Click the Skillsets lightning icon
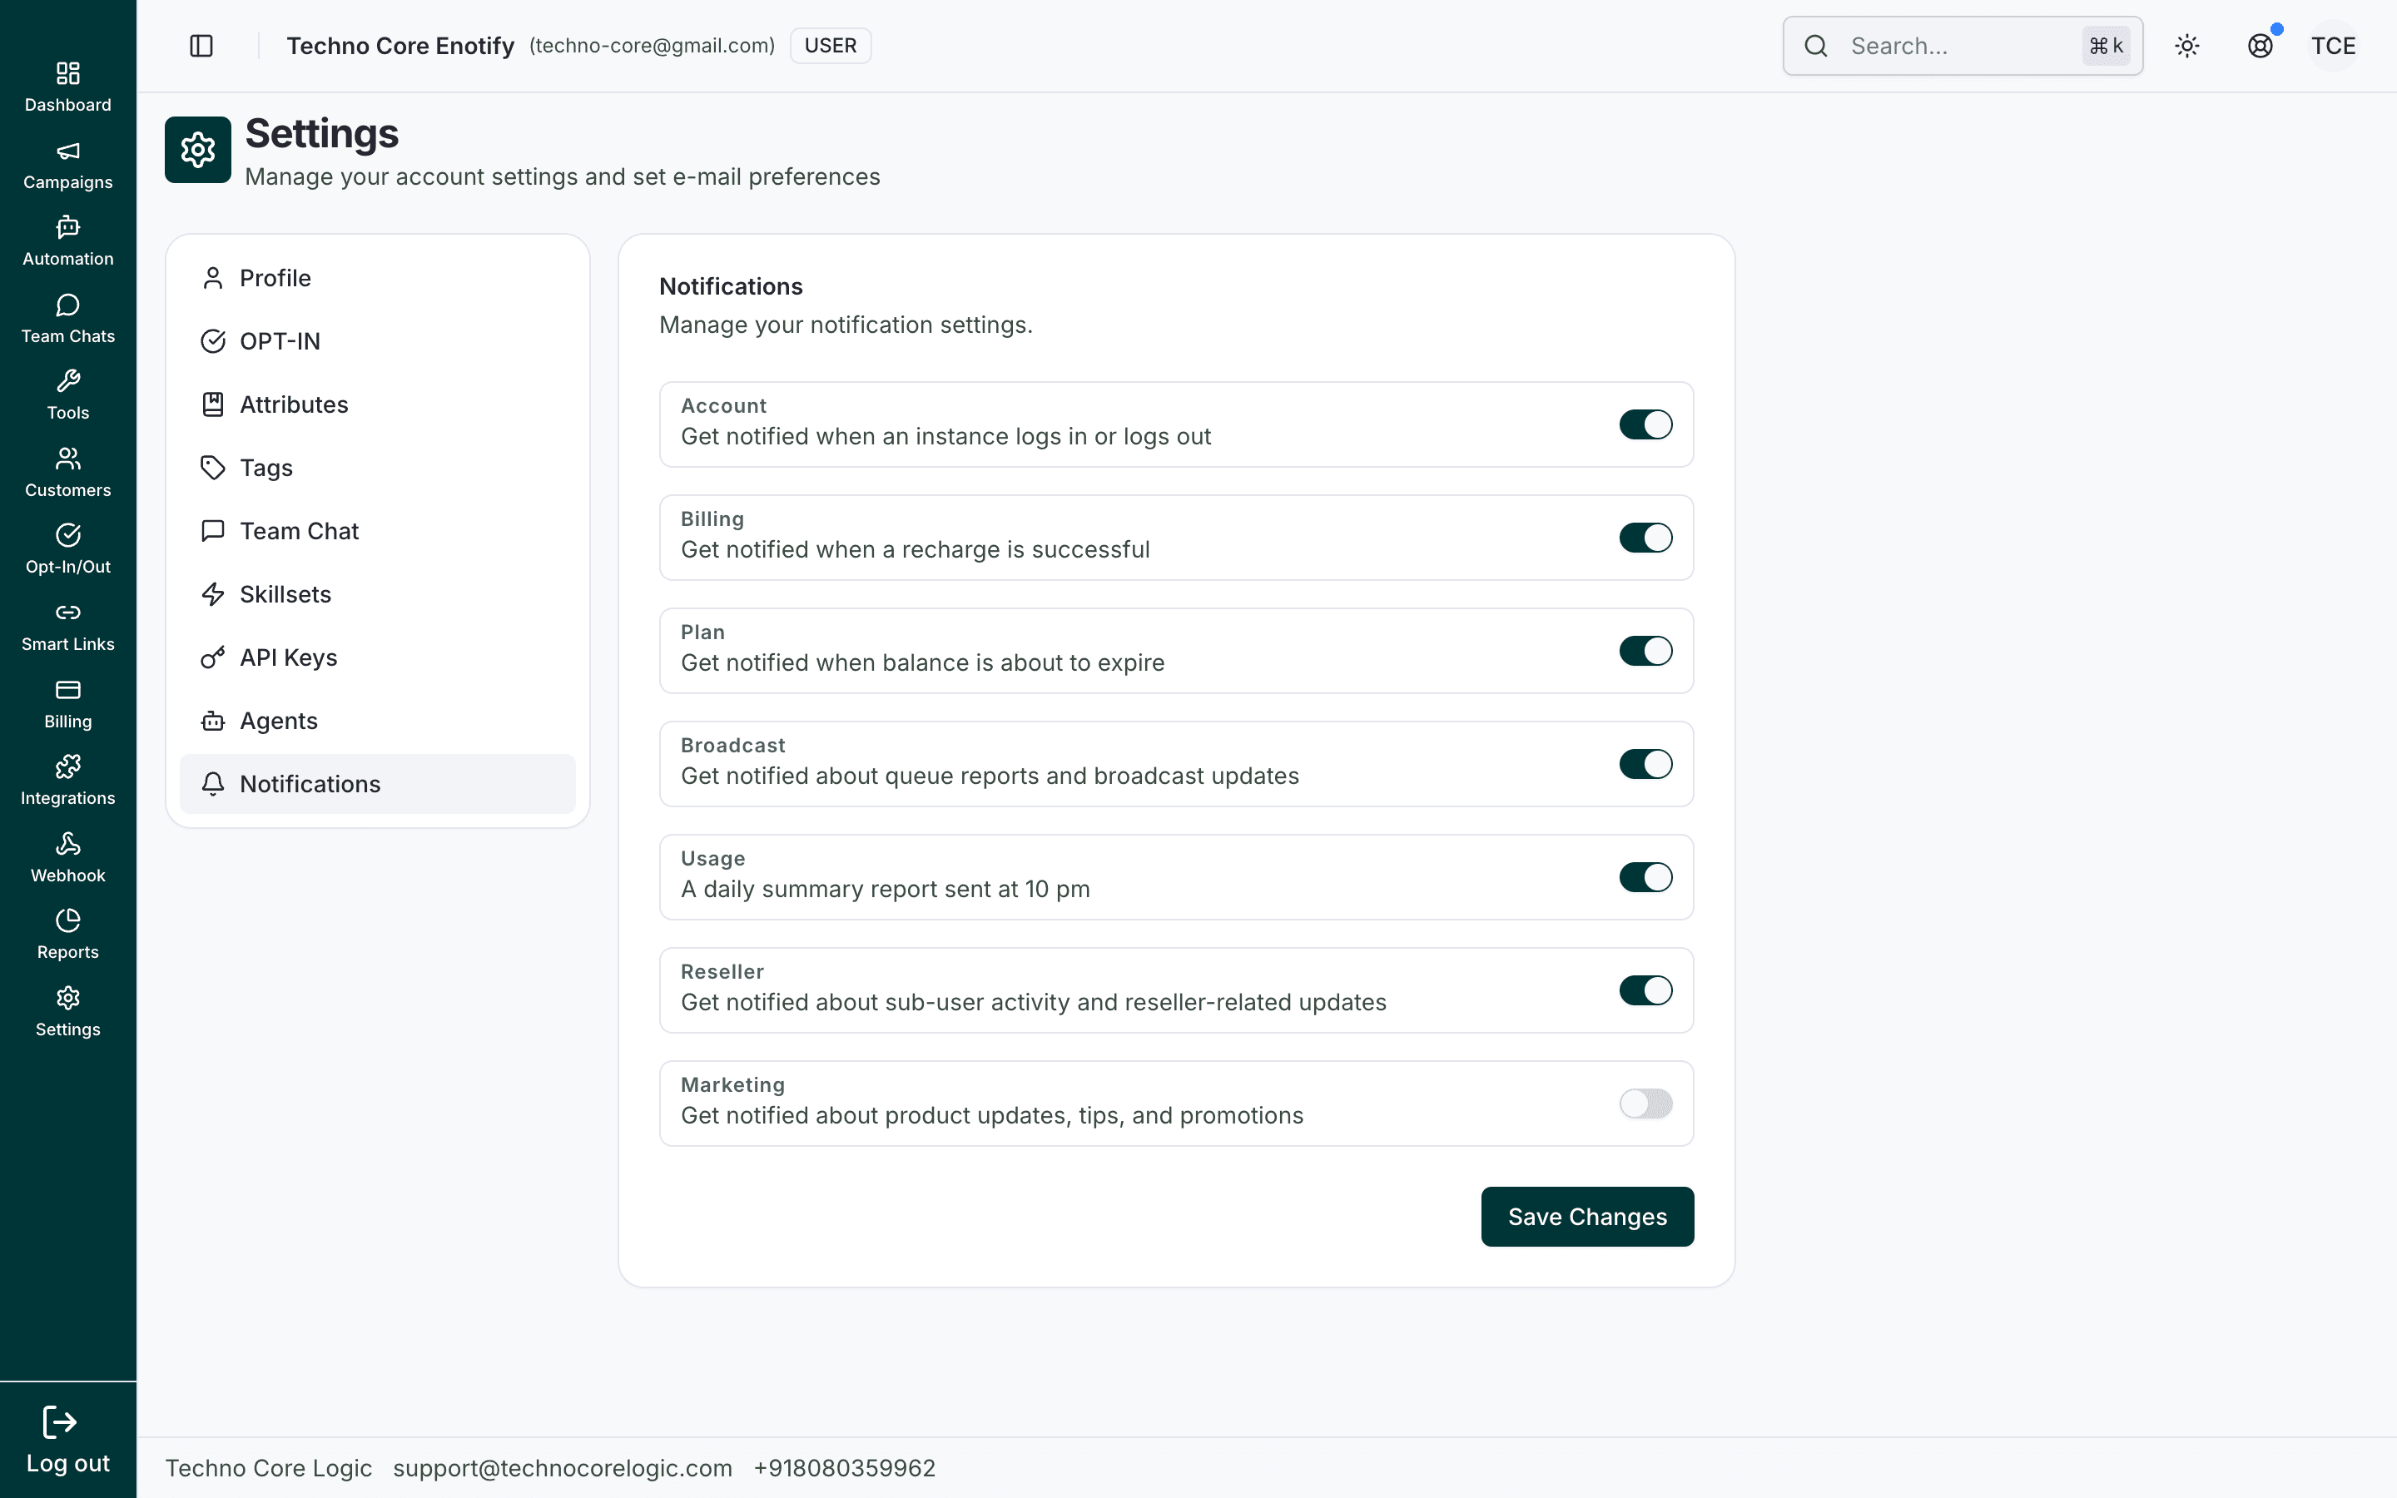The image size is (2397, 1498). (213, 594)
